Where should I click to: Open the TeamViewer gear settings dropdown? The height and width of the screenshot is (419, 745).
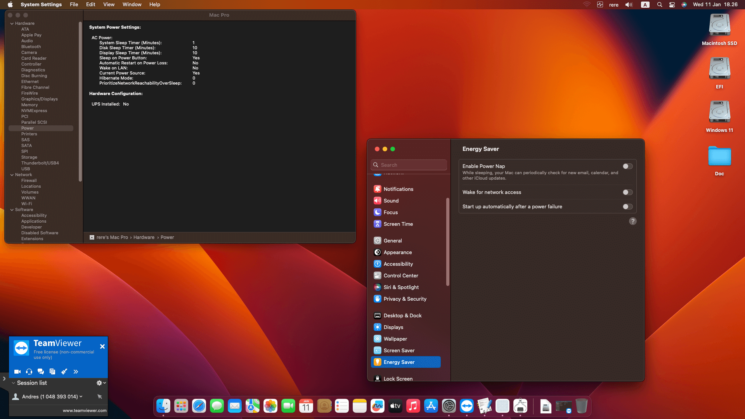(x=101, y=383)
